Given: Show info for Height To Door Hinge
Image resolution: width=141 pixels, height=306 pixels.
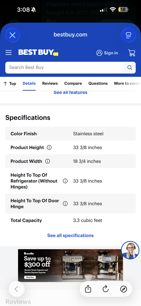Looking at the screenshot, I should pyautogui.click(x=65, y=203).
